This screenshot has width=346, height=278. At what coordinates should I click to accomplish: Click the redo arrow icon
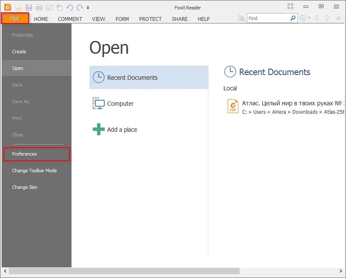[x=80, y=8]
